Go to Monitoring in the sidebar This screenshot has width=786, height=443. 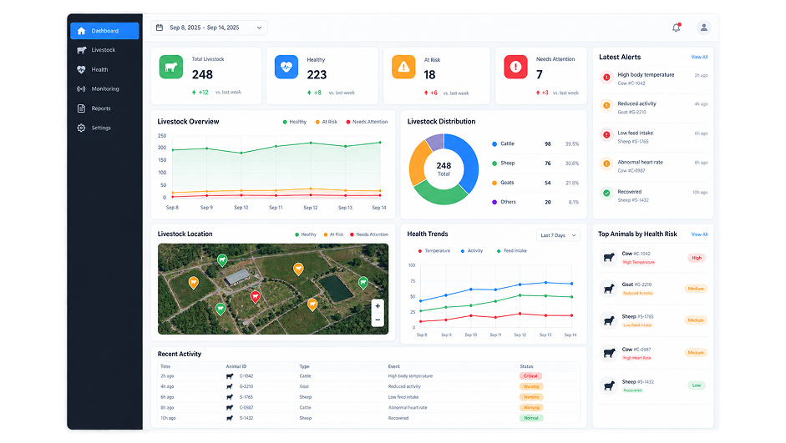tap(104, 89)
